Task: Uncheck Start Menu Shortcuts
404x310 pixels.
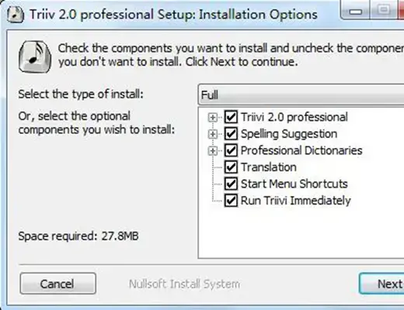Action: point(231,184)
